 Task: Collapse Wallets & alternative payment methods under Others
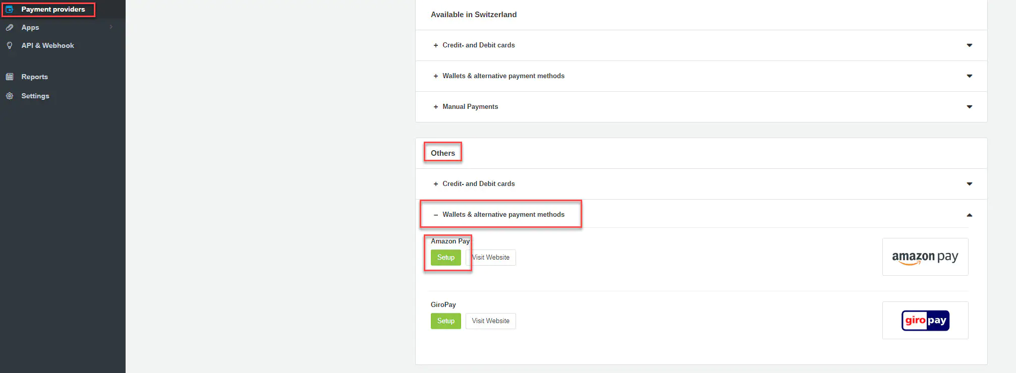pos(503,215)
